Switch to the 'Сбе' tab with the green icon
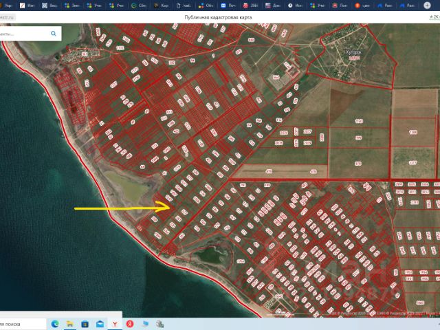 (139, 5)
